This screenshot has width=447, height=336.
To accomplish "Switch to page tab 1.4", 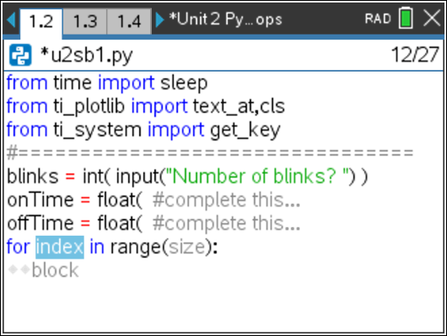I will [x=129, y=21].
